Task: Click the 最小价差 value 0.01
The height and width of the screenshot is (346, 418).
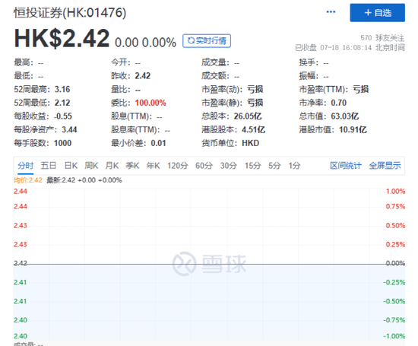Action: click(158, 143)
